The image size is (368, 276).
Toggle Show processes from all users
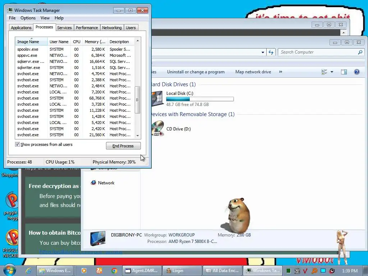pos(17,144)
